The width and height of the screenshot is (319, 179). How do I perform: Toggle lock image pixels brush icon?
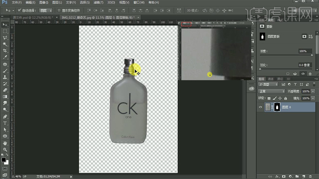pos(275,98)
